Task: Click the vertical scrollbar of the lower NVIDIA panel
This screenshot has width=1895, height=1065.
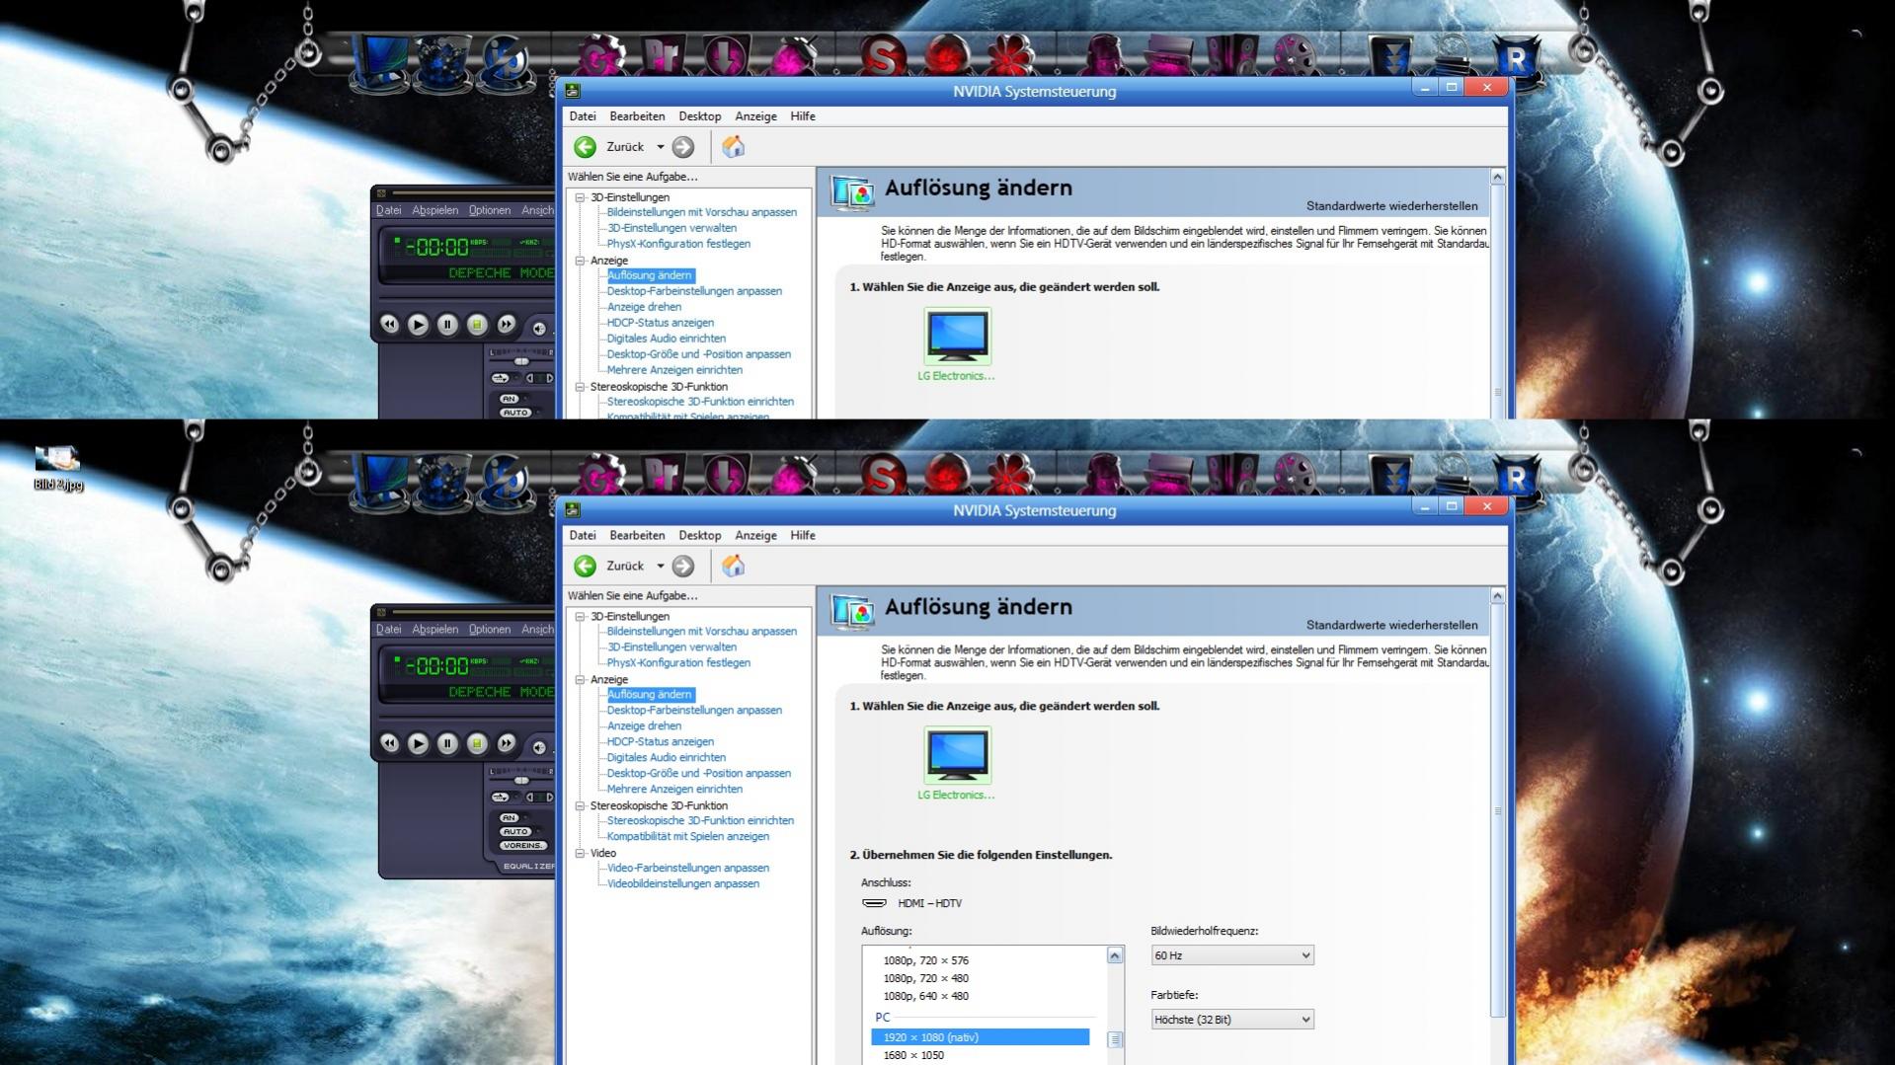Action: 1497,809
